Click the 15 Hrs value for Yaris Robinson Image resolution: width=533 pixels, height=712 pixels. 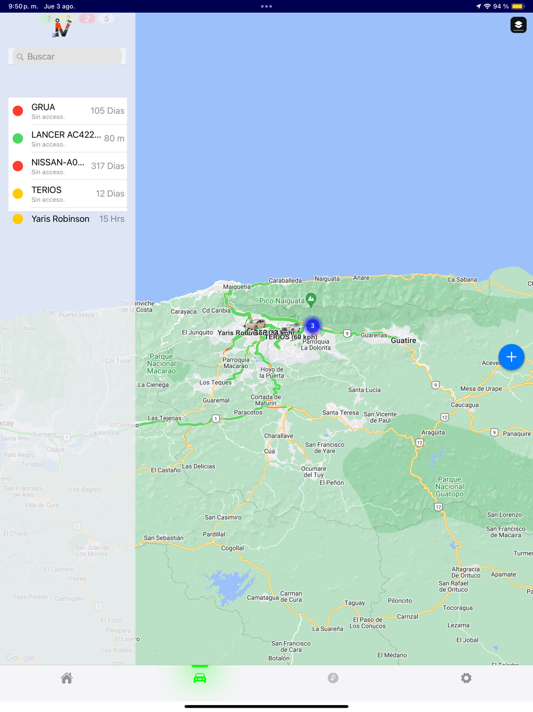coord(112,219)
